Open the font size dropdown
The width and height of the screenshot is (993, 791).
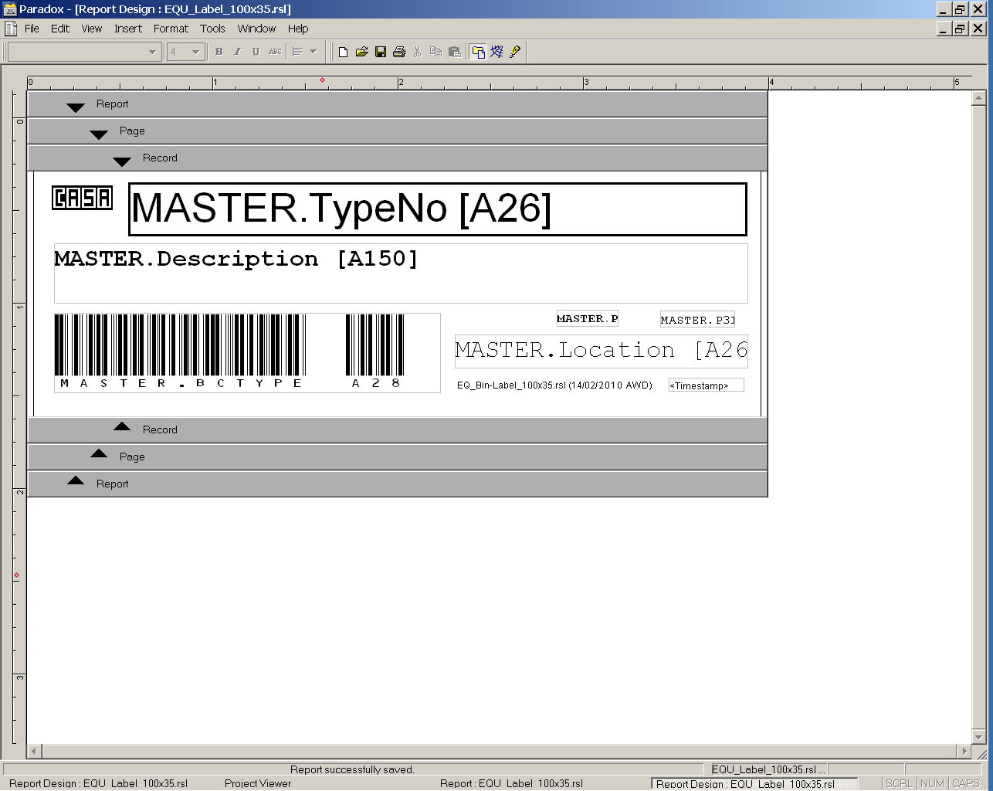(x=195, y=52)
